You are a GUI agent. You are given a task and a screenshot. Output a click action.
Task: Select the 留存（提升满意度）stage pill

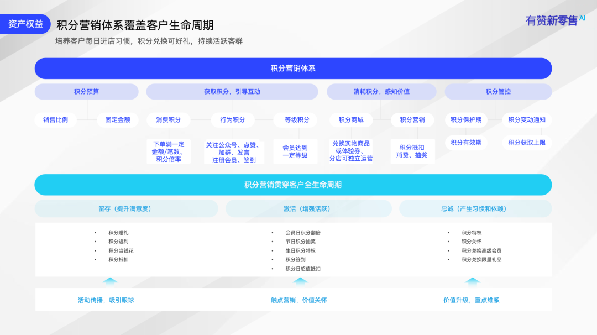tap(126, 208)
